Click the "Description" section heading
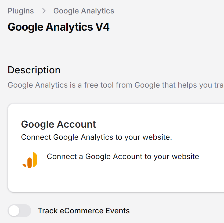Image resolution: width=224 pixels, height=223 pixels. pos(34,70)
